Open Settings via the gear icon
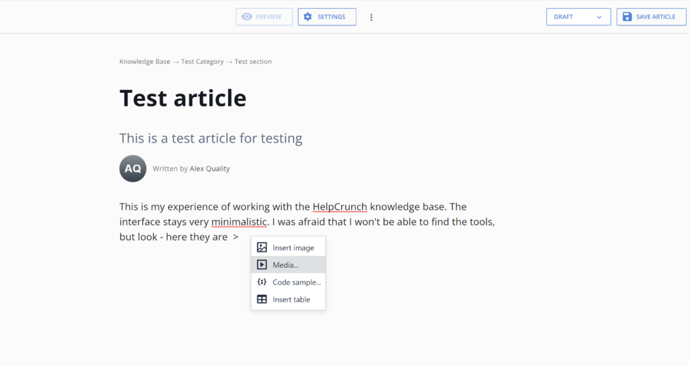Screen dimensions: 689x366 coord(308,17)
